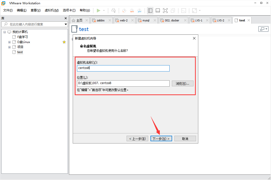The width and height of the screenshot is (271, 180).
Task: Close the zabbix tab
Action: tap(110, 20)
